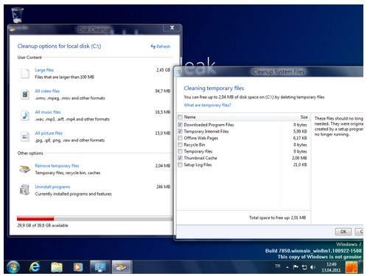Sort by the Size column header
Viewport: 370px width, 276px height.
pos(304,117)
